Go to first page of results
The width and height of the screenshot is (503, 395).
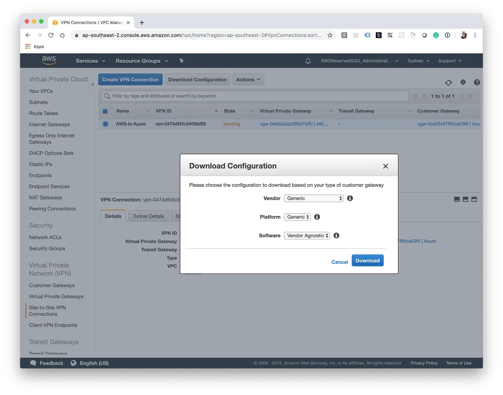(x=416, y=96)
